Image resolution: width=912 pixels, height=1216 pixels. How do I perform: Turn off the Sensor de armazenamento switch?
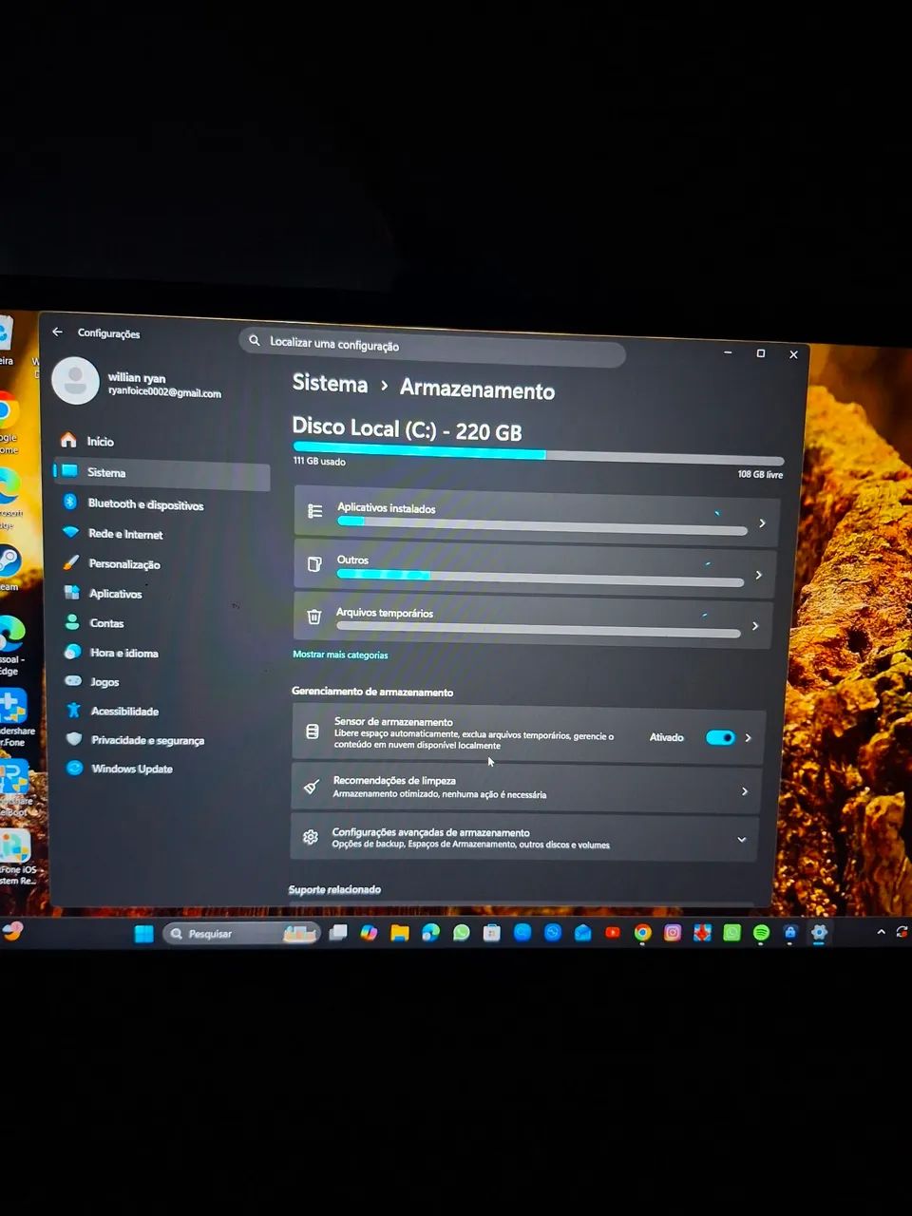tap(720, 737)
